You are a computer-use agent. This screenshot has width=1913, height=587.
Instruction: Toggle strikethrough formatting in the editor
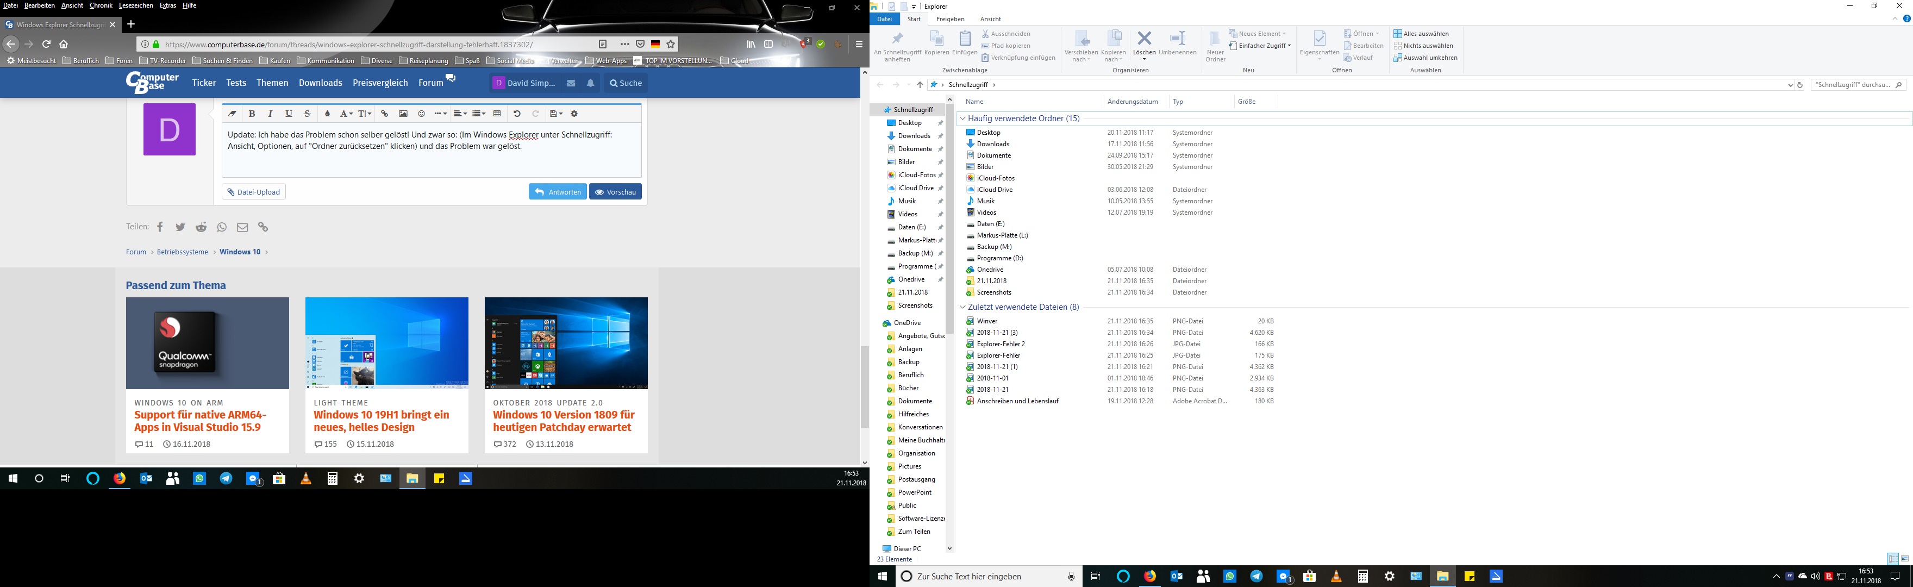pos(308,114)
